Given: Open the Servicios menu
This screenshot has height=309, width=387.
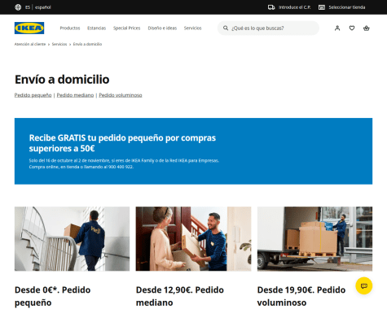Looking at the screenshot, I should click(x=192, y=28).
